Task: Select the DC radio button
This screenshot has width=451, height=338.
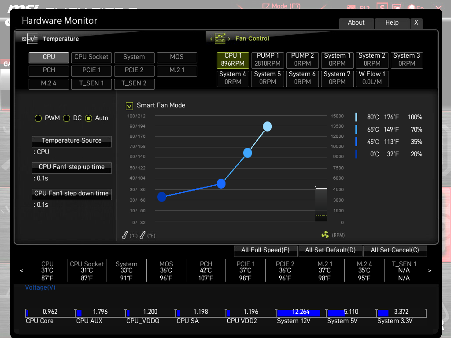Action: [67, 118]
